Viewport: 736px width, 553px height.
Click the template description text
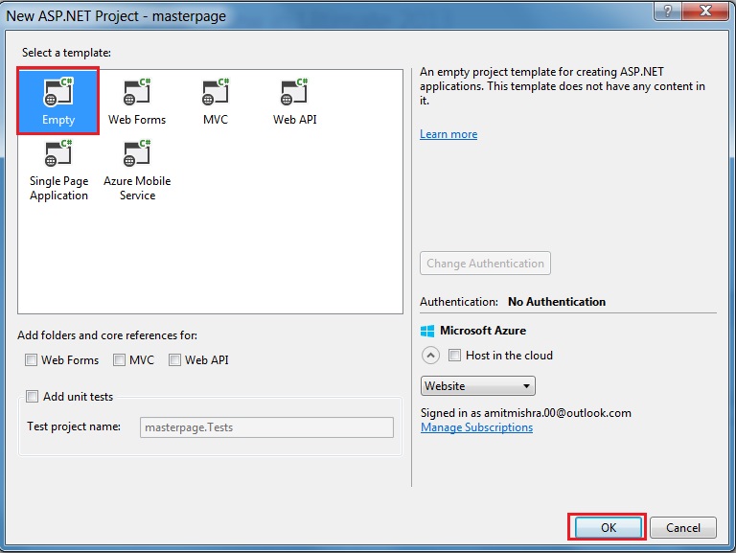pos(563,86)
